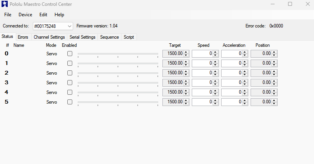Image resolution: width=314 pixels, height=164 pixels.
Task: Click channel 0 Speed input field
Action: 203,54
